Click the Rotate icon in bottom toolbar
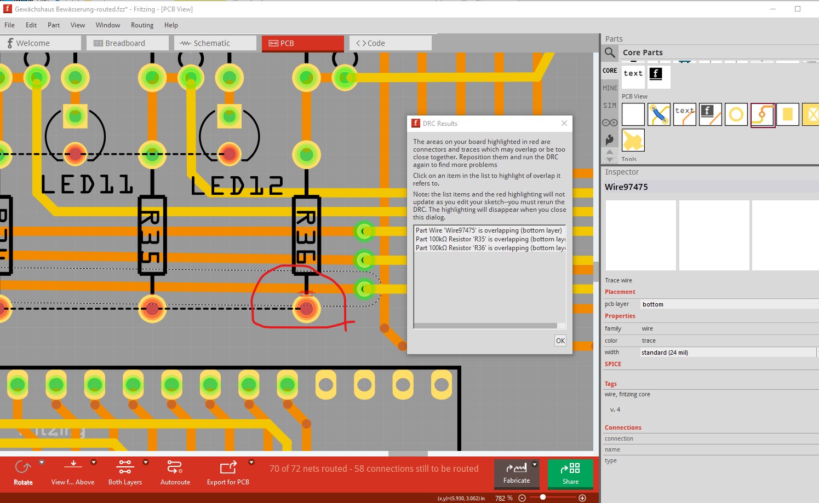 pyautogui.click(x=23, y=467)
